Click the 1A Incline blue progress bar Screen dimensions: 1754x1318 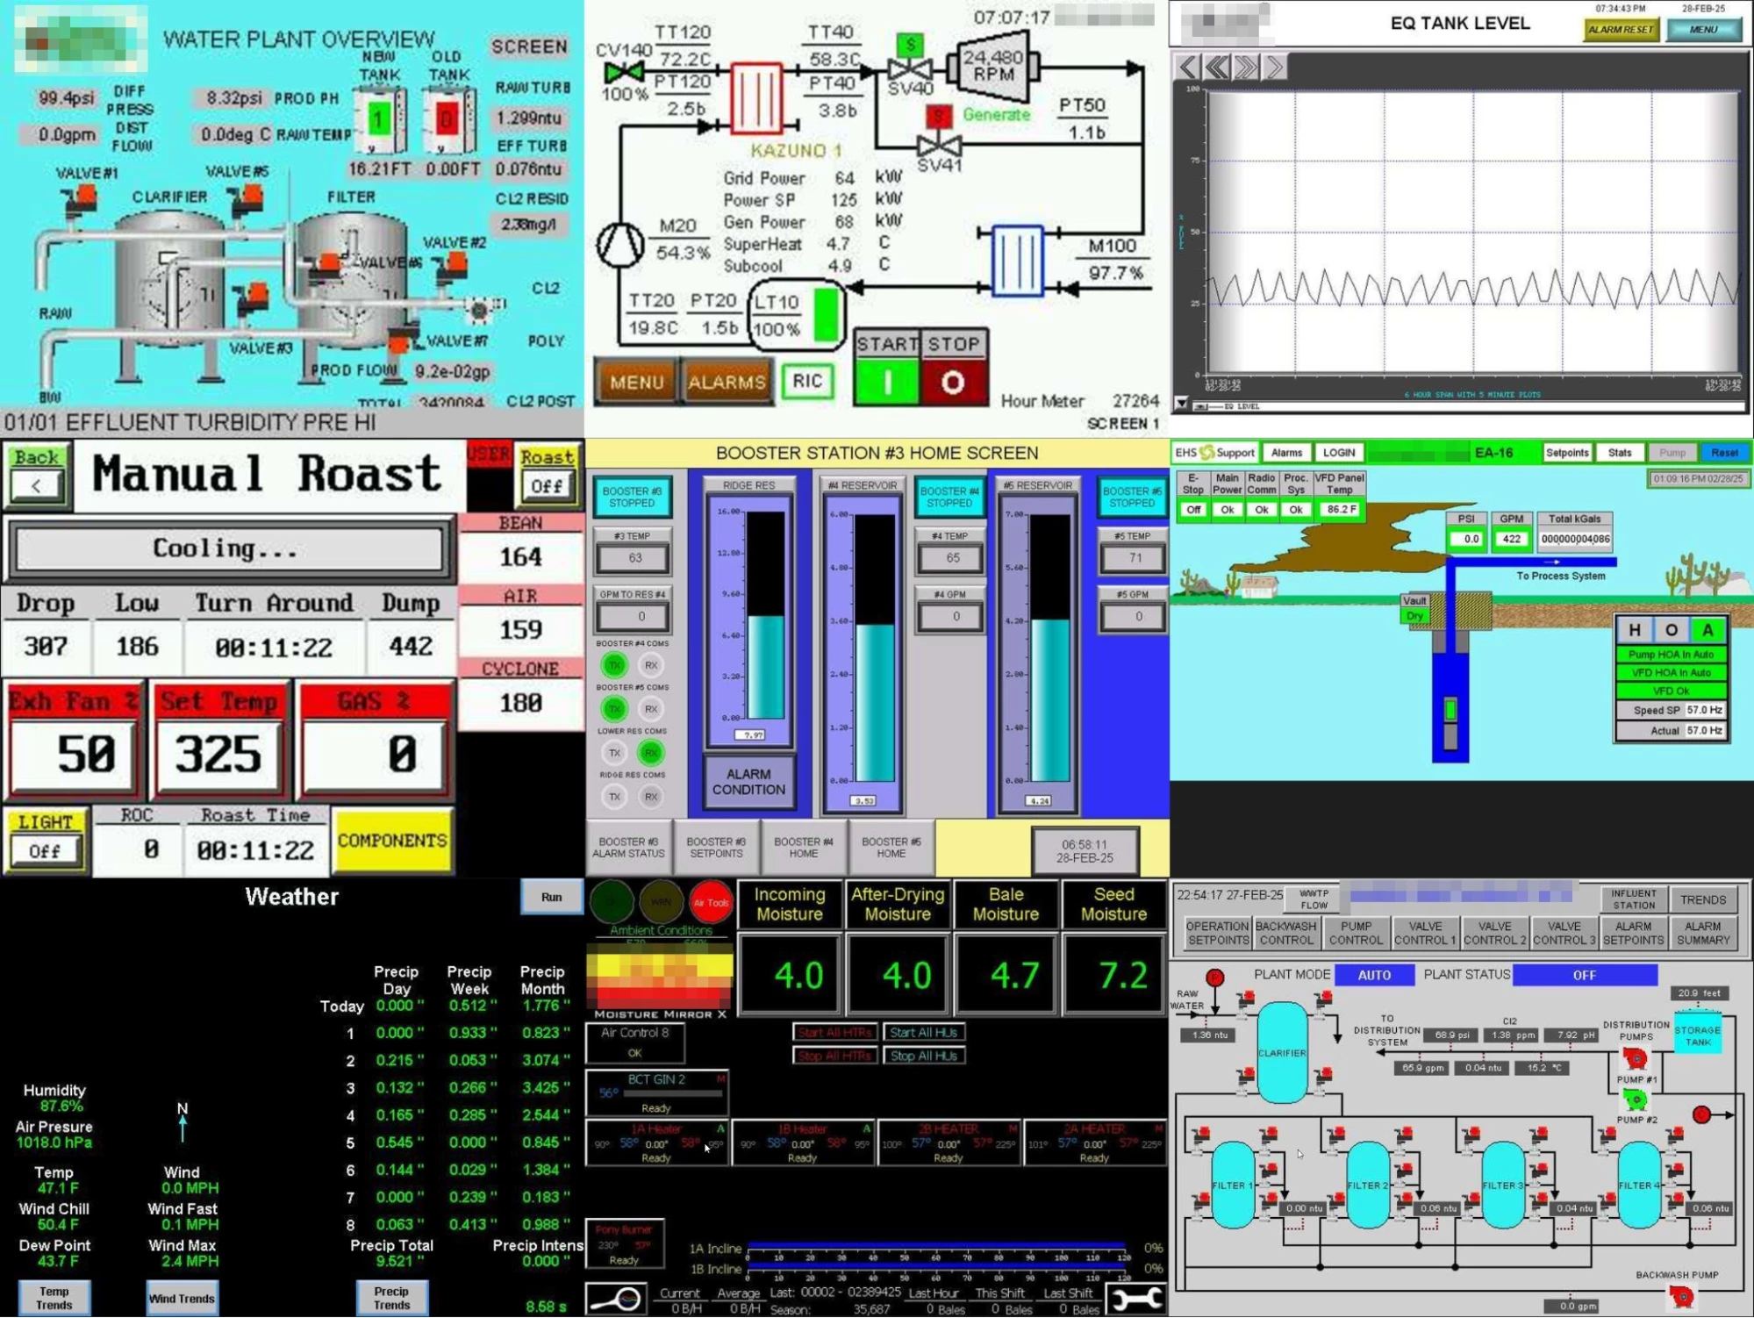[934, 1246]
